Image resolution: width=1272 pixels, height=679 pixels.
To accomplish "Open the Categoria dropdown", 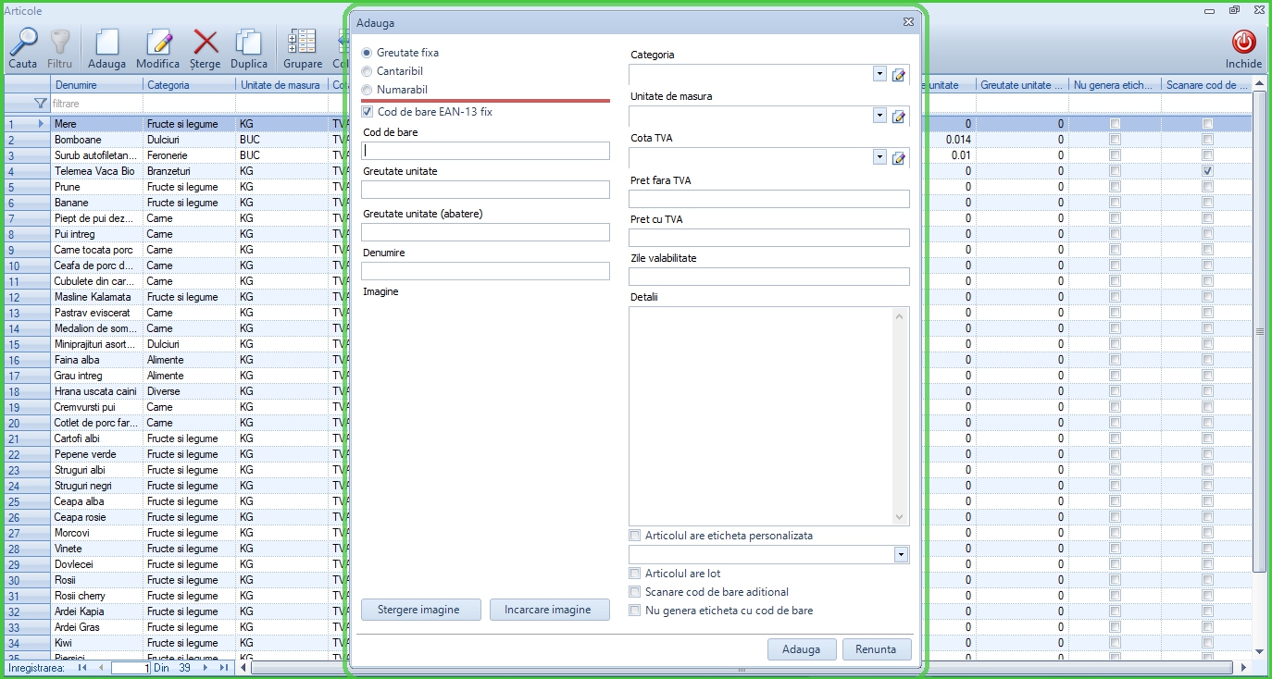I will pyautogui.click(x=878, y=74).
